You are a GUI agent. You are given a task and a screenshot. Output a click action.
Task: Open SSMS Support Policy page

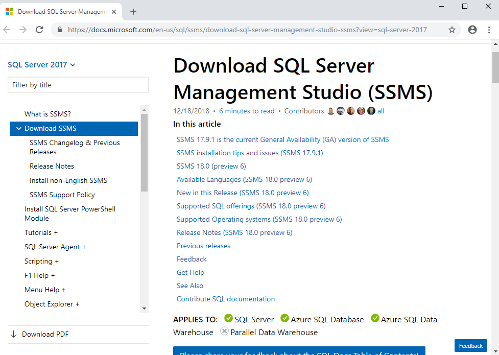[62, 195]
